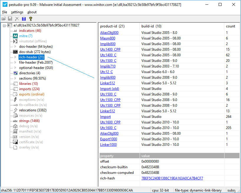Select the relocations (3382) tree item

pyautogui.click(x=33, y=110)
